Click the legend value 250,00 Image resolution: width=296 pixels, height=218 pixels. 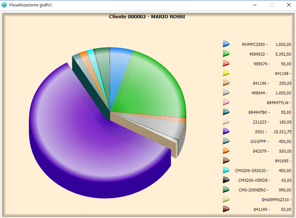tap(285, 83)
